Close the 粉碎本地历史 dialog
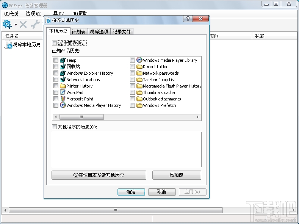 200,19
